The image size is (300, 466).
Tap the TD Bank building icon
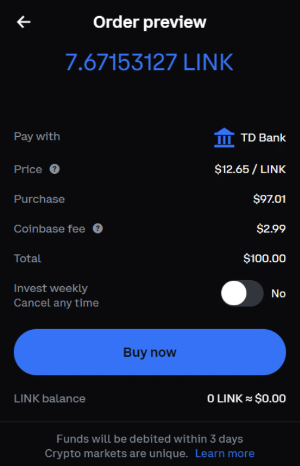pos(224,137)
